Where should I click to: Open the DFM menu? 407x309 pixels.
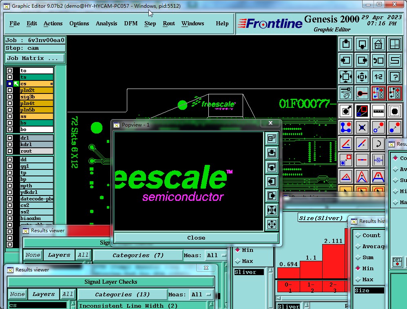coord(131,23)
